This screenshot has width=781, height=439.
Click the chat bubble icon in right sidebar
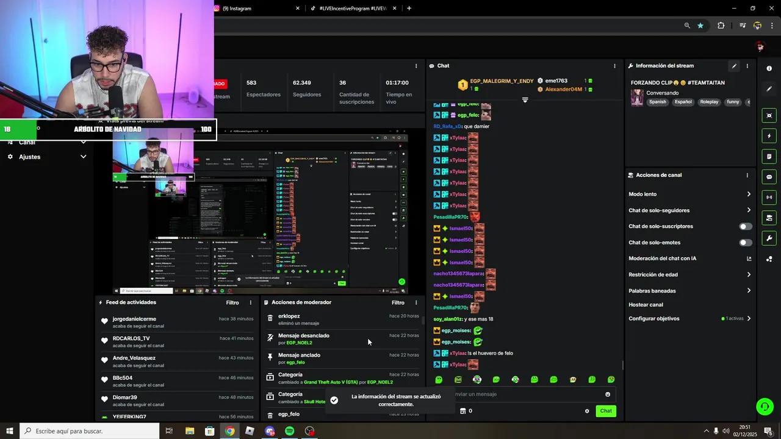point(769,177)
